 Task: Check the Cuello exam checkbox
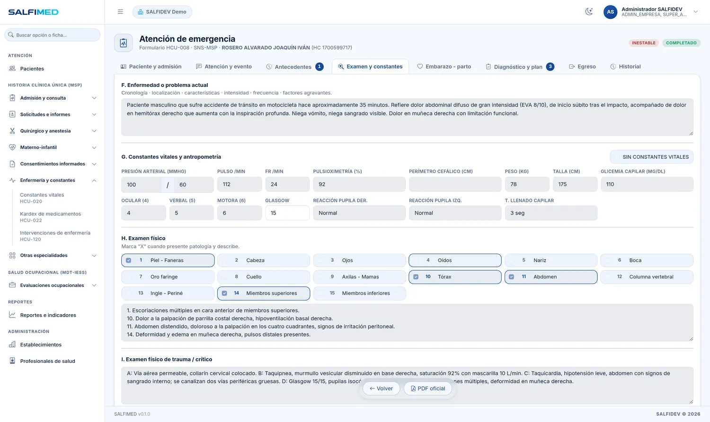[224, 277]
